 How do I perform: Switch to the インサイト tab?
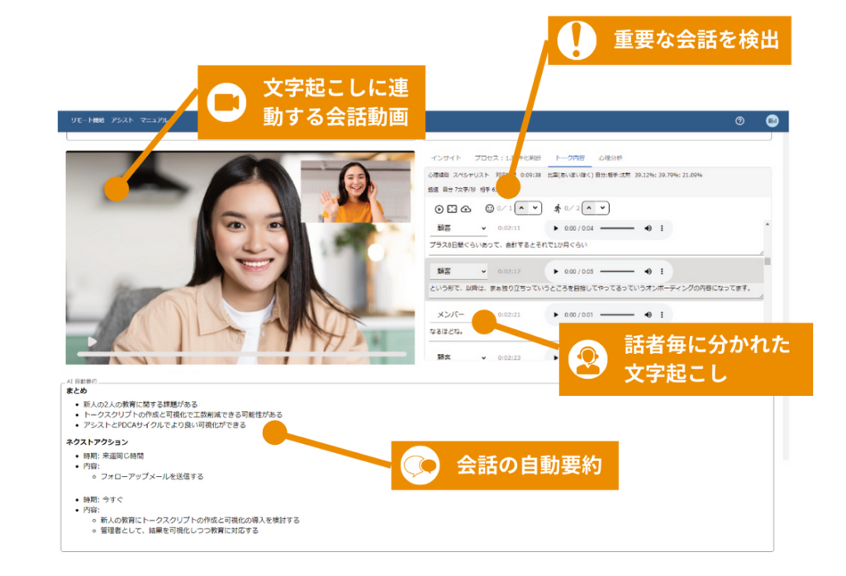[446, 158]
